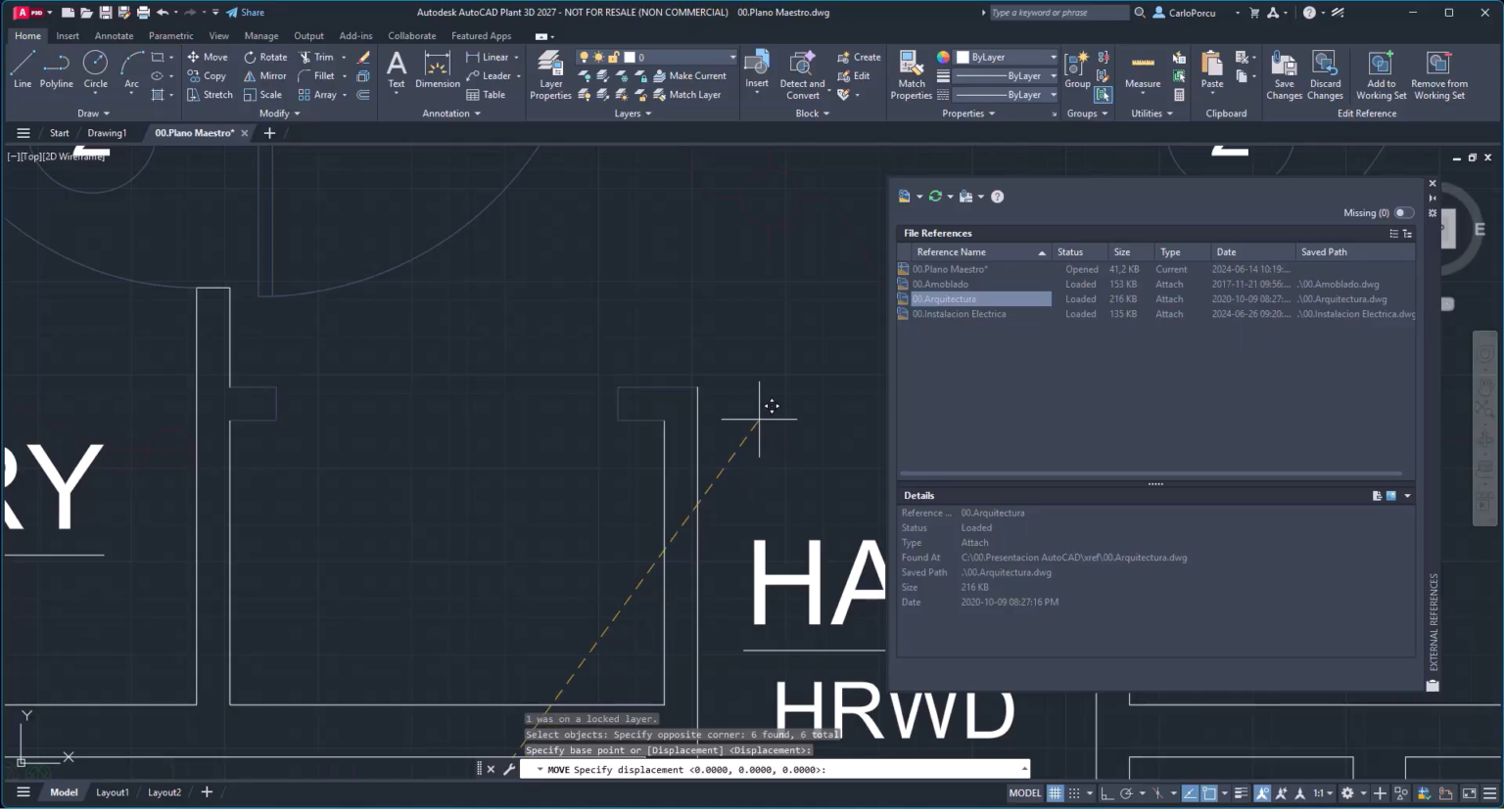Viewport: 1504px width, 809px height.
Task: Click Match Properties tool
Action: (912, 75)
